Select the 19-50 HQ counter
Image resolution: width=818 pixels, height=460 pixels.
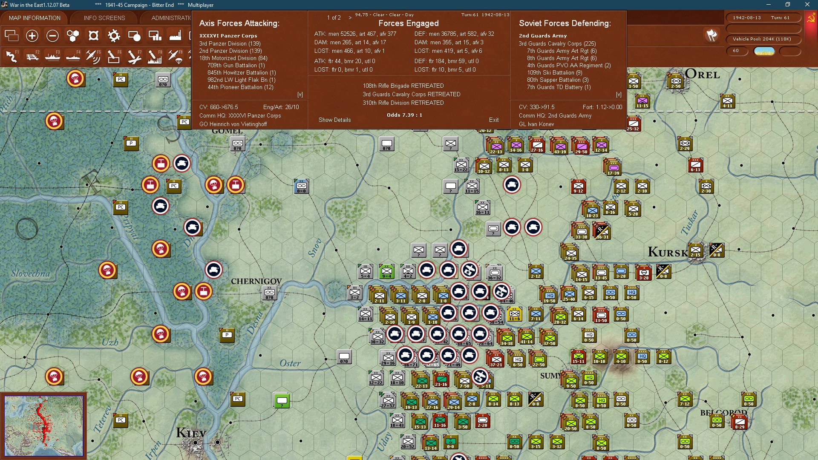(x=550, y=295)
